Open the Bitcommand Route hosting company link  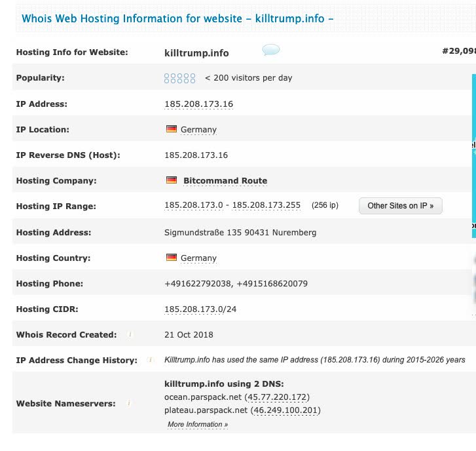[225, 180]
